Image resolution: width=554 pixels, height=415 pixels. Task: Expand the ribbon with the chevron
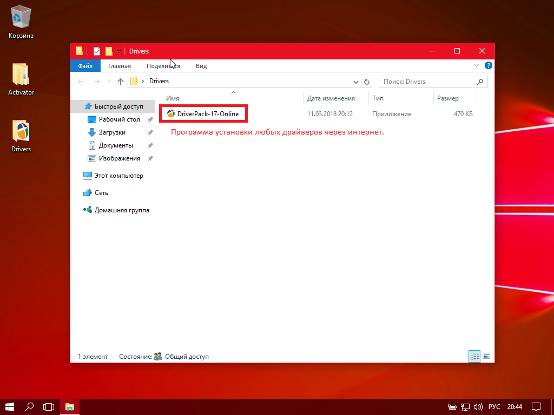pos(477,66)
